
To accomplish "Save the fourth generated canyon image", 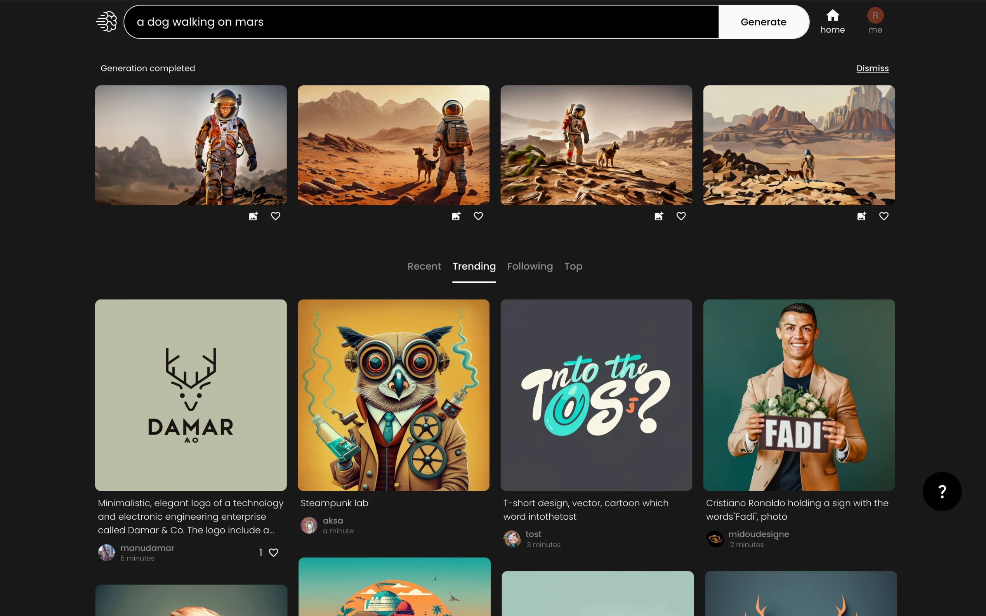I will (861, 216).
